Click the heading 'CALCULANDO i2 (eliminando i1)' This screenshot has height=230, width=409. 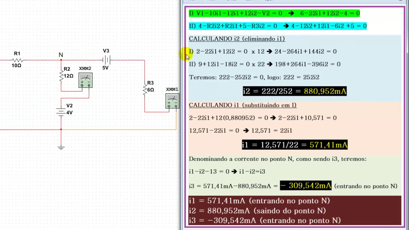tap(237, 39)
